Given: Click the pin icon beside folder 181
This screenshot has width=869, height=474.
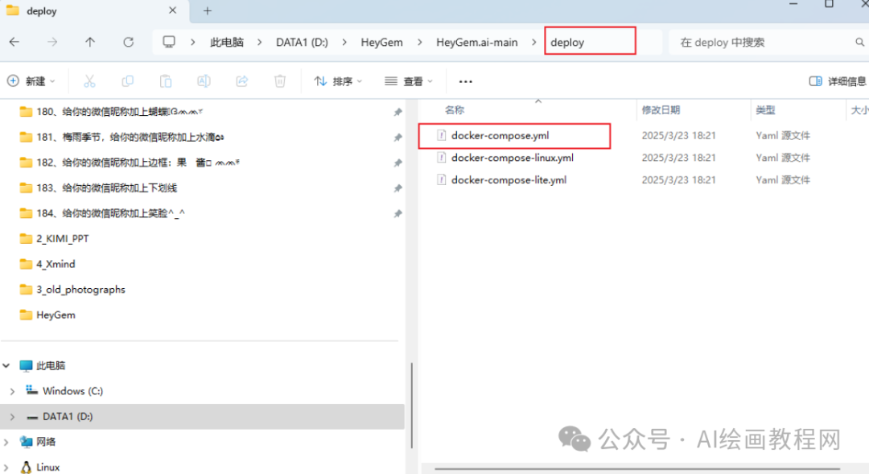Looking at the screenshot, I should pyautogui.click(x=397, y=138).
